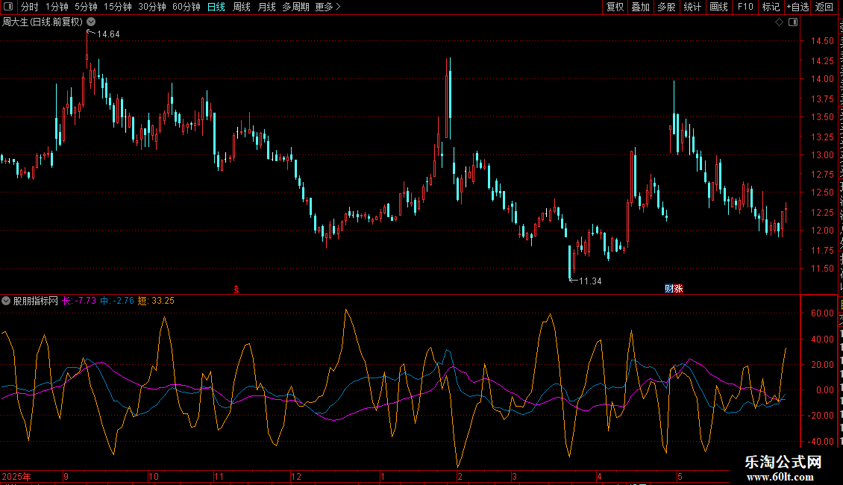
Task: Open the 多周期 multi-period view
Action: 295,7
